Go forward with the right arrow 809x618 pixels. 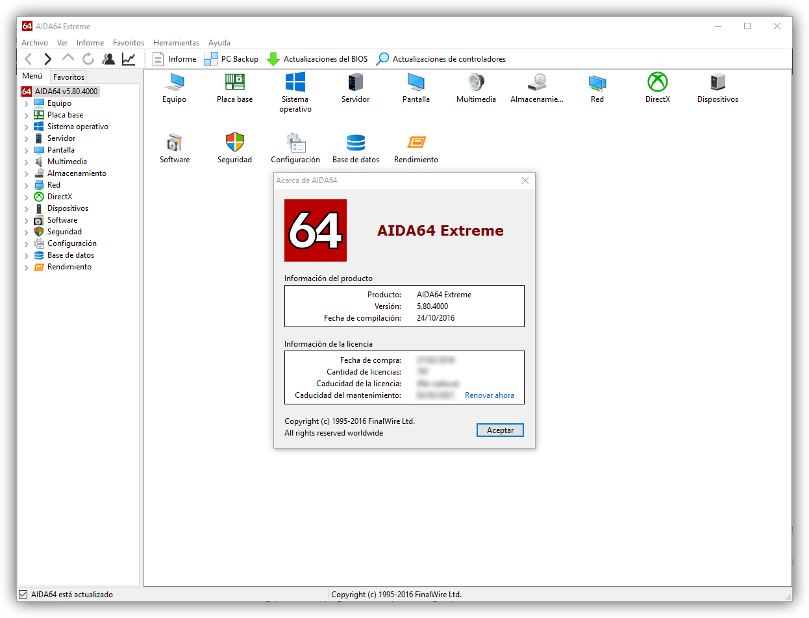click(47, 59)
